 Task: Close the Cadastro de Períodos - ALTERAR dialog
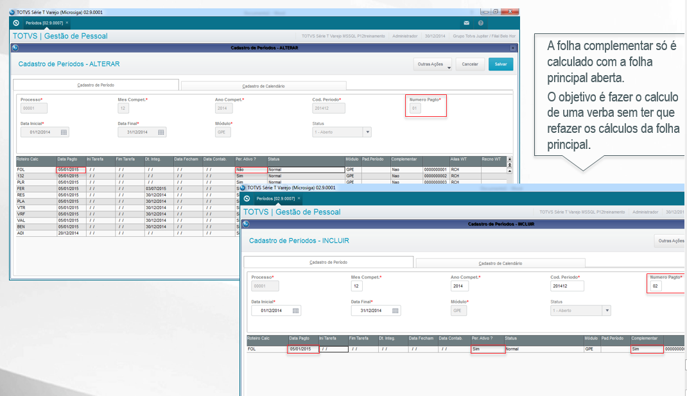[512, 47]
